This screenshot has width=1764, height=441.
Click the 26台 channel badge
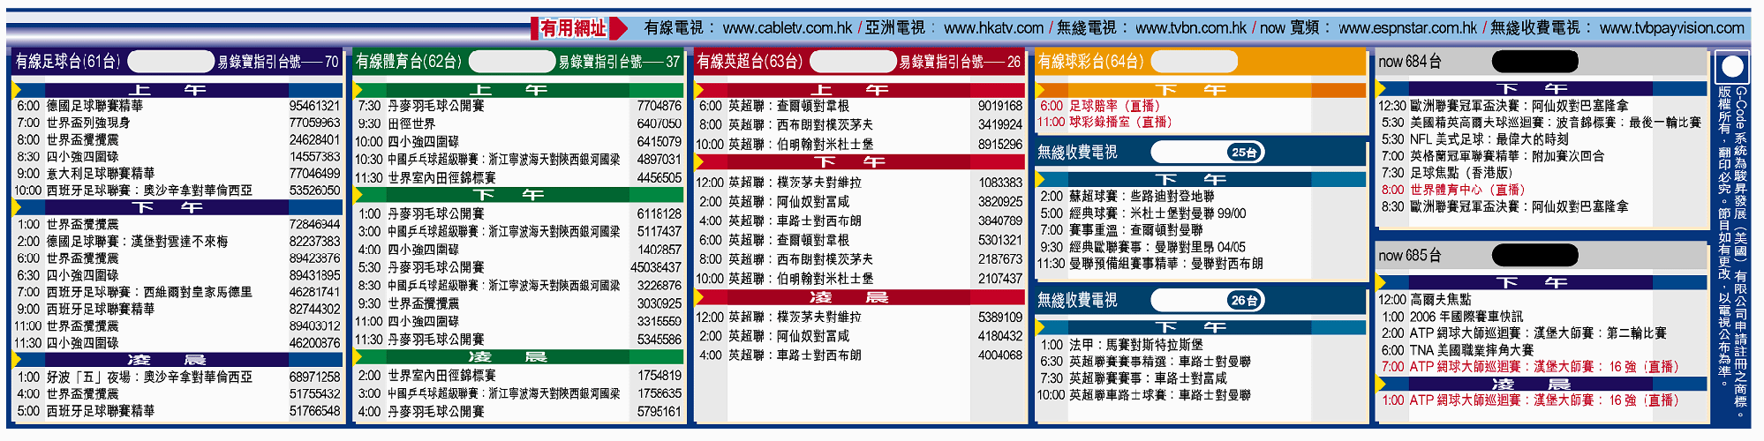(1246, 301)
